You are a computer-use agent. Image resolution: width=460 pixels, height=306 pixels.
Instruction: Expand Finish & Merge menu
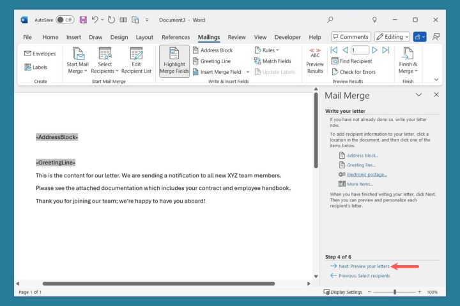point(408,61)
